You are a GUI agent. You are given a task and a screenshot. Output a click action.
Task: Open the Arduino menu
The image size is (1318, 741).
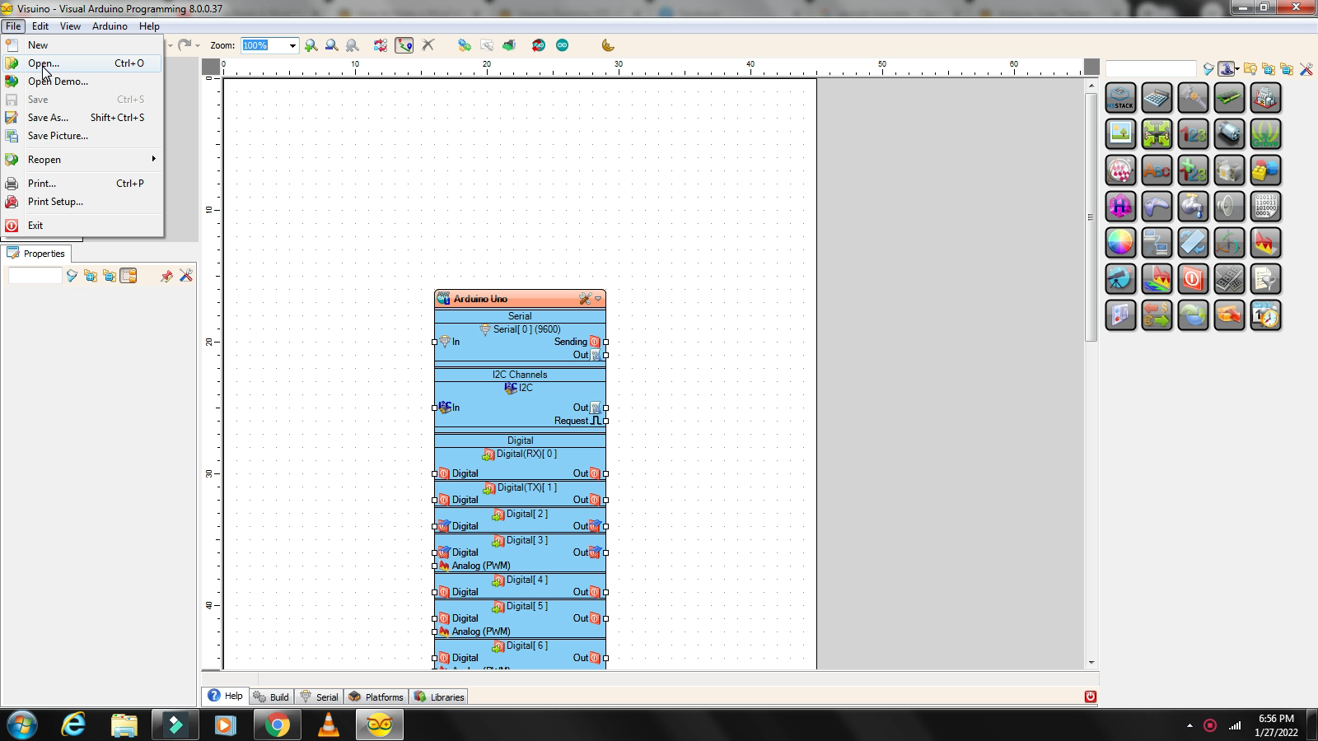click(x=110, y=26)
